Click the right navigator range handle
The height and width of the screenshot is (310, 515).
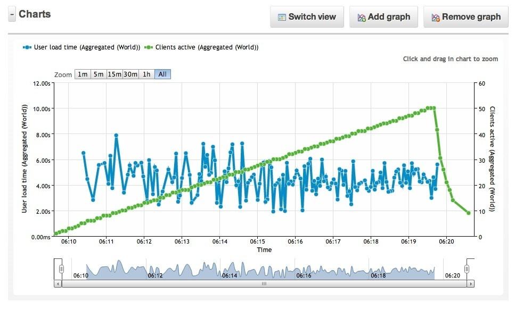467,269
